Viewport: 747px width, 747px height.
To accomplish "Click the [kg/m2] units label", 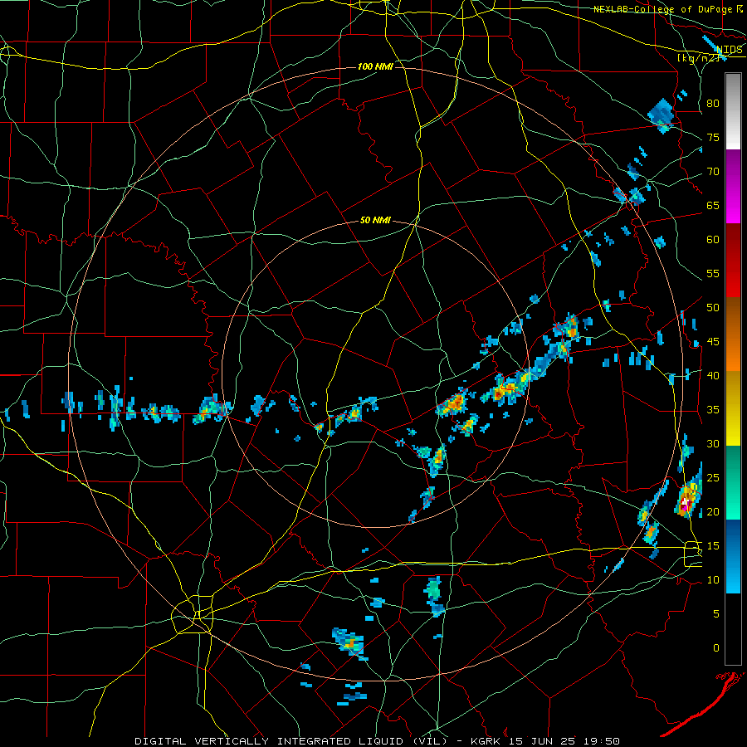I will [698, 58].
